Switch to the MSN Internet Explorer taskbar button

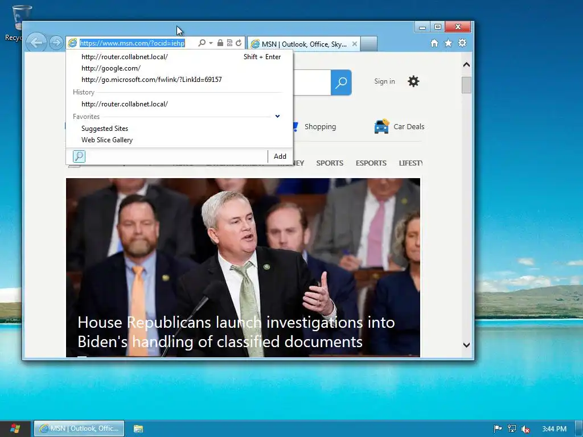pos(79,428)
